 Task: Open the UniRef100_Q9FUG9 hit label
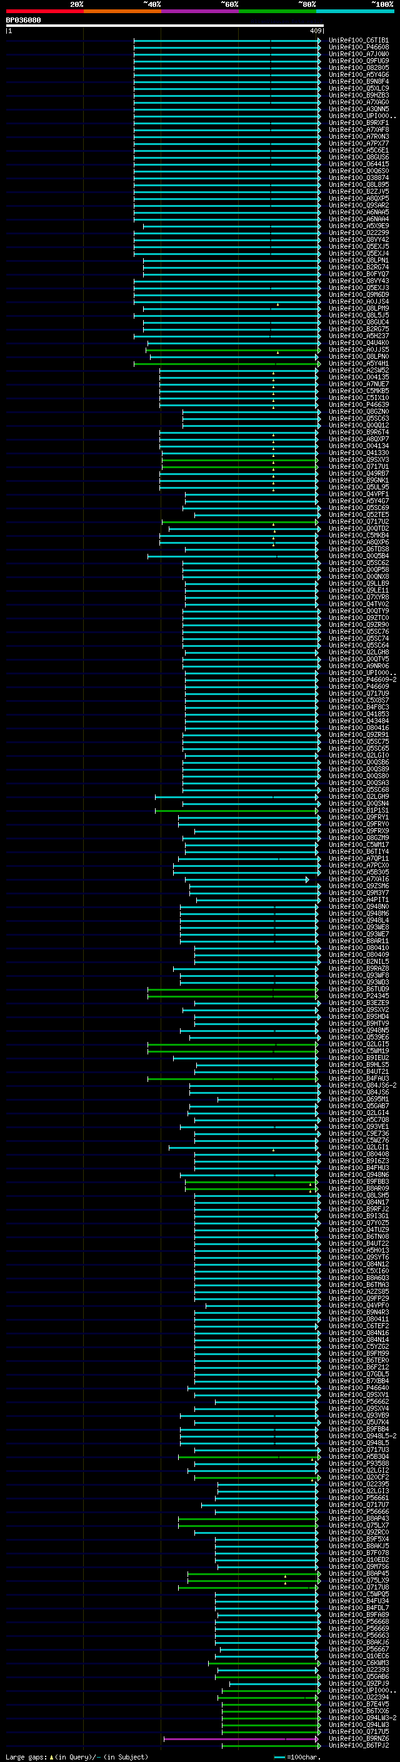click(x=359, y=61)
